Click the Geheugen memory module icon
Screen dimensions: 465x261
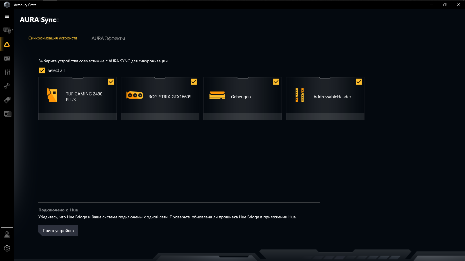click(217, 95)
